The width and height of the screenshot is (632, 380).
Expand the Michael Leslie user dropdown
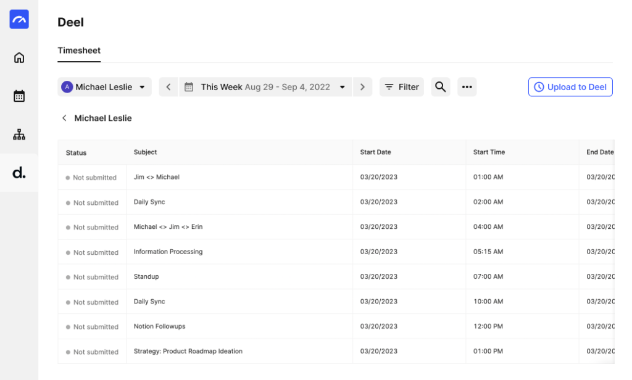[105, 87]
